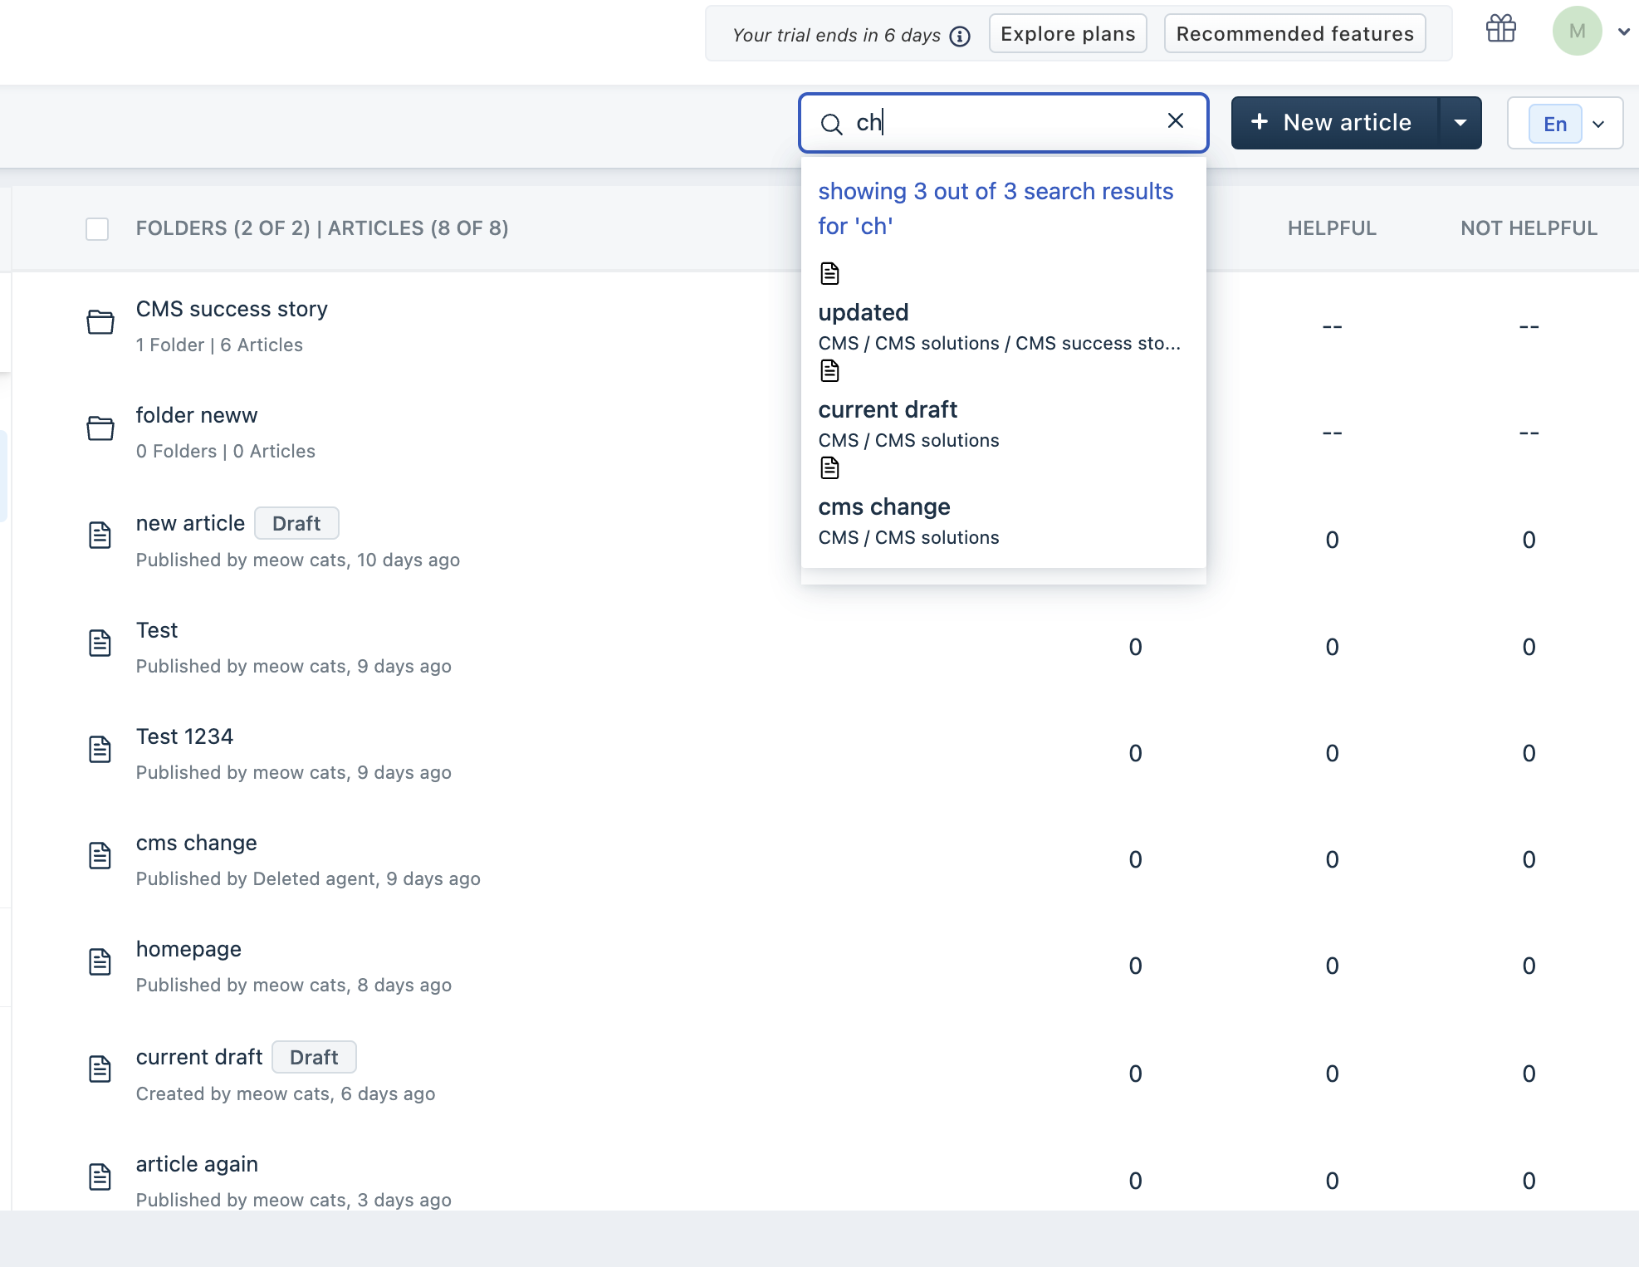This screenshot has width=1639, height=1267.
Task: Click the search magnifier icon
Action: point(831,124)
